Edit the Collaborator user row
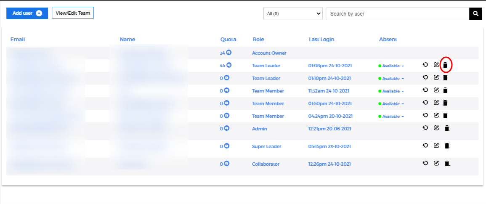 (436, 163)
